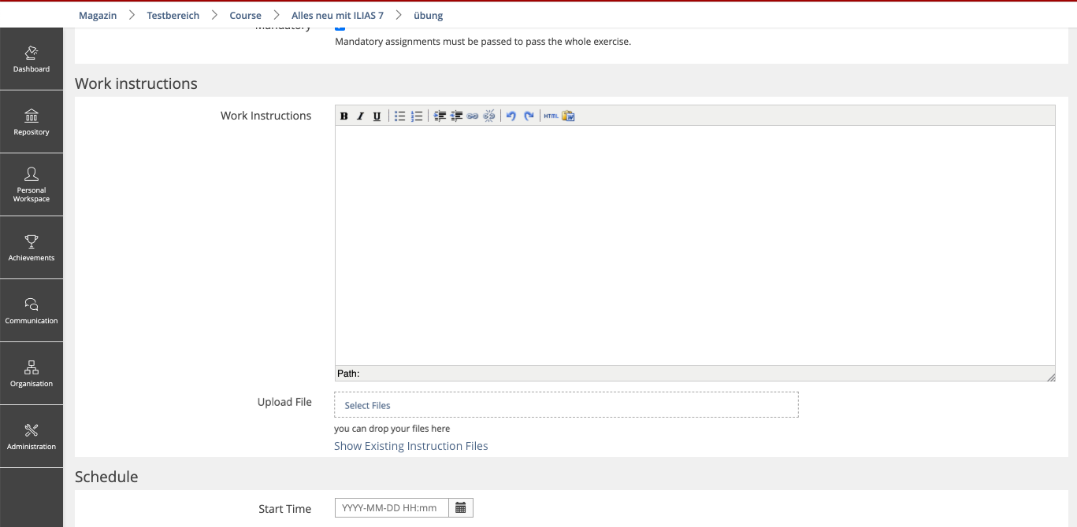The image size is (1077, 527).
Task: Open the Administration sidebar menu
Action: (x=32, y=437)
